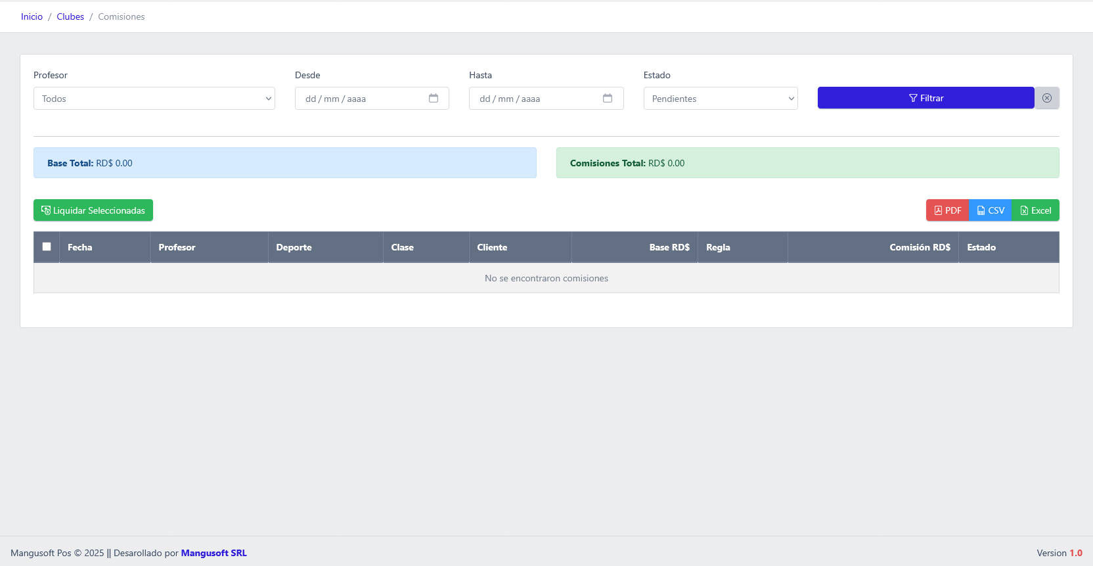
Task: Open the Mangusoft SRL footer link
Action: click(x=213, y=553)
